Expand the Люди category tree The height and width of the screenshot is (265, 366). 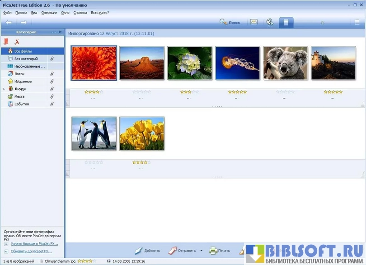coord(4,89)
